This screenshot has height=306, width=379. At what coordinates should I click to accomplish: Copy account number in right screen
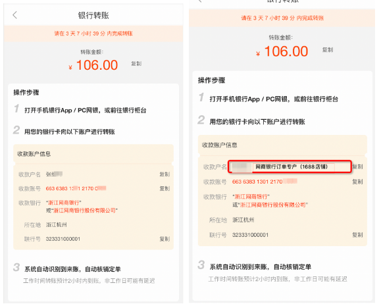357,182
